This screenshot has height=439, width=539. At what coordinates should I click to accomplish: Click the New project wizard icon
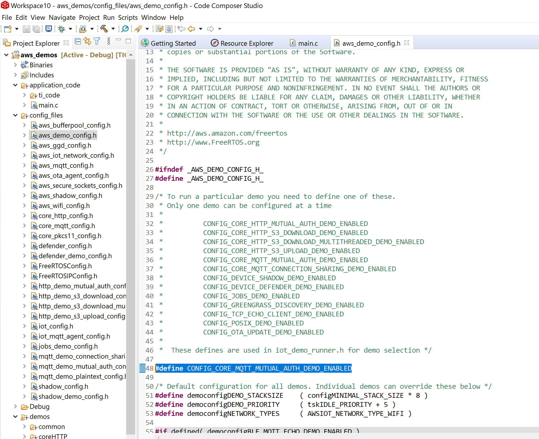8,29
